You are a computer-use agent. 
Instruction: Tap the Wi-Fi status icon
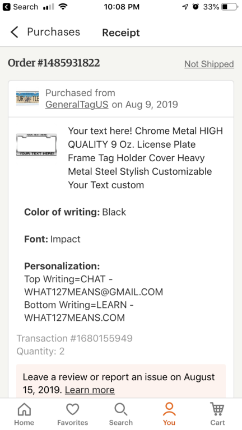pos(63,7)
